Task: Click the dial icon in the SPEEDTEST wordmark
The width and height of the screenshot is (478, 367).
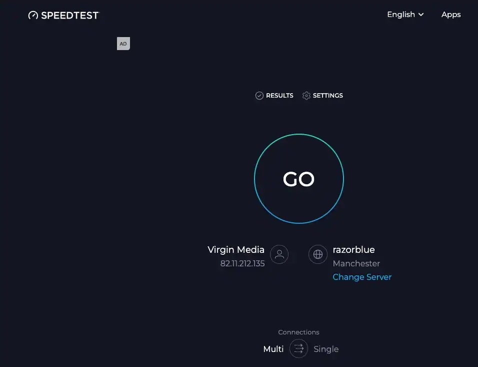Action: [x=33, y=15]
